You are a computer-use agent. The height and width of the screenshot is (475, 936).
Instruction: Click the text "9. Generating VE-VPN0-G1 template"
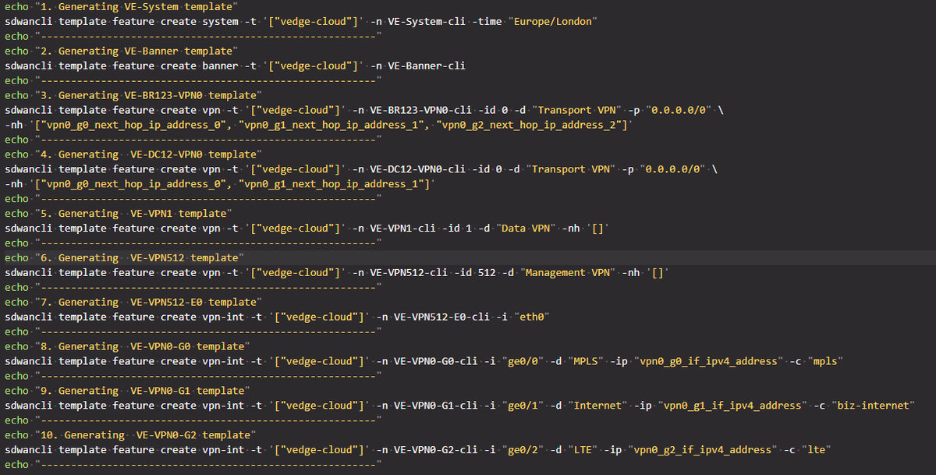pos(142,392)
